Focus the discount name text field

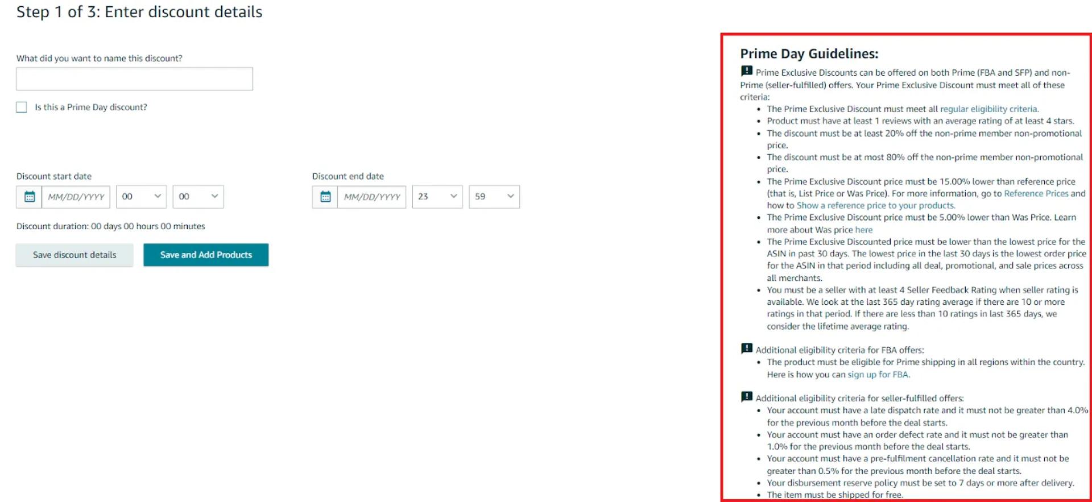tap(134, 79)
